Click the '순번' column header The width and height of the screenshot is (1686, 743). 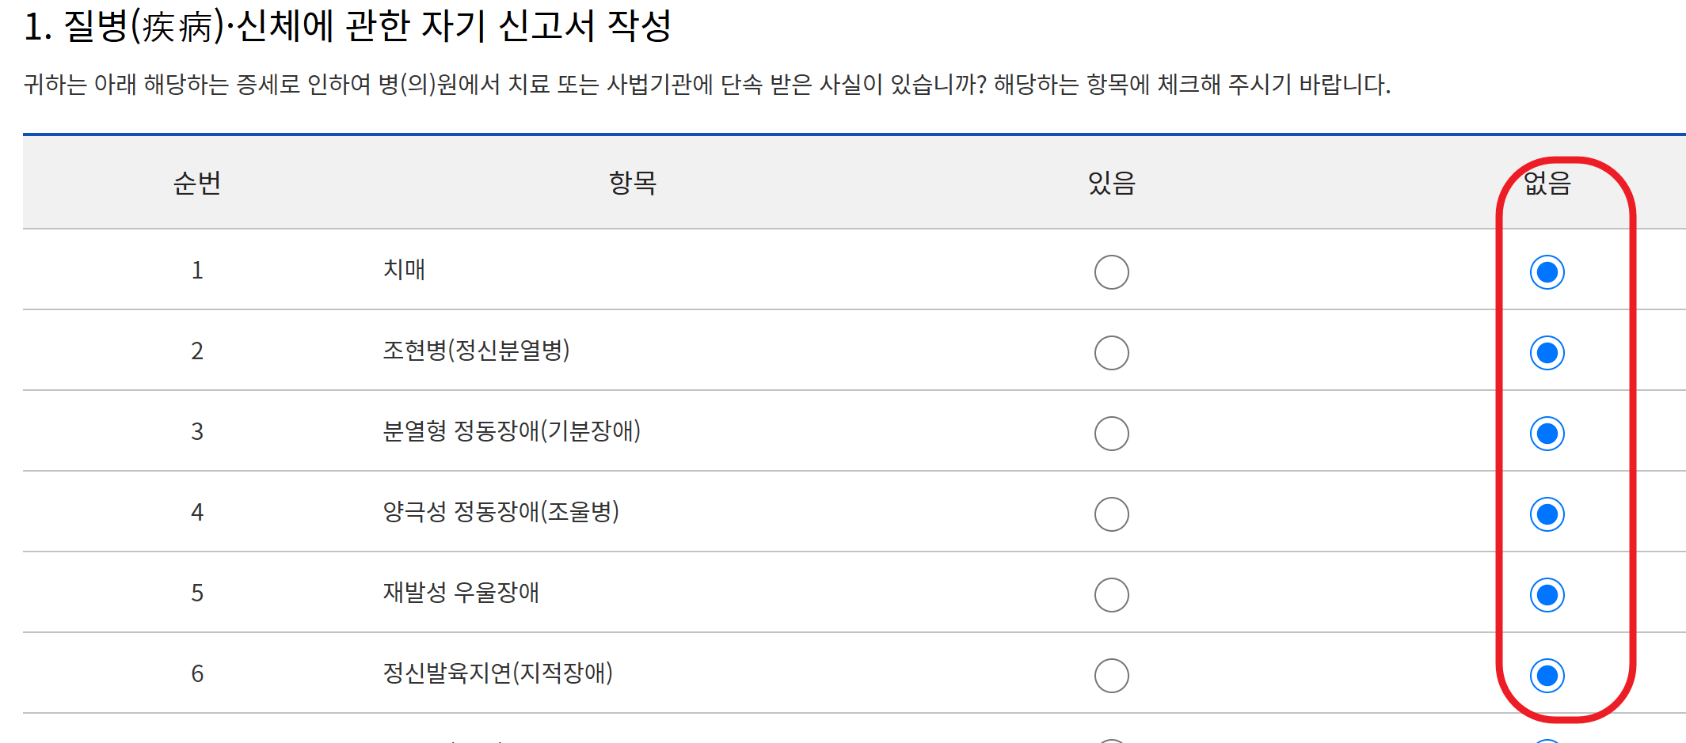(x=197, y=184)
